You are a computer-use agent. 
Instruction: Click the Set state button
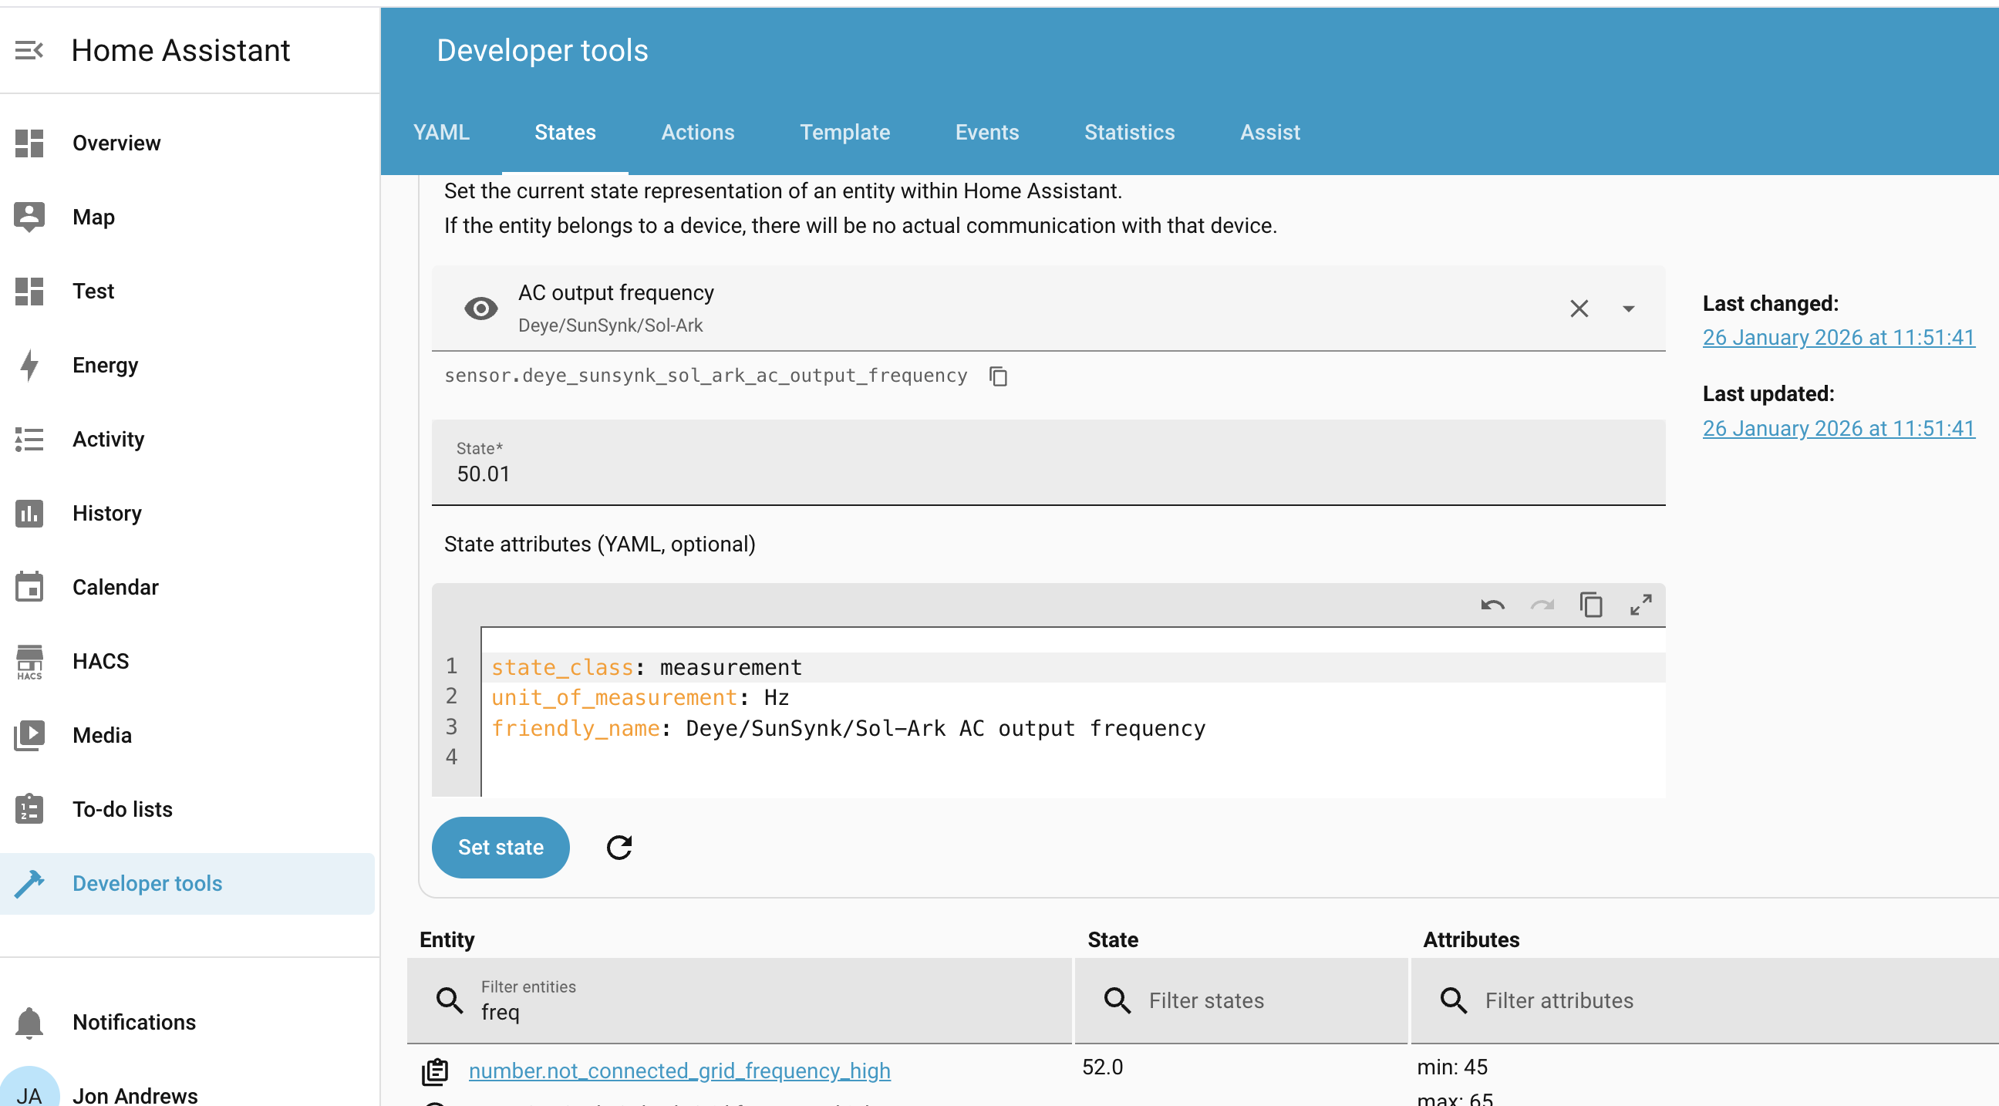(501, 848)
